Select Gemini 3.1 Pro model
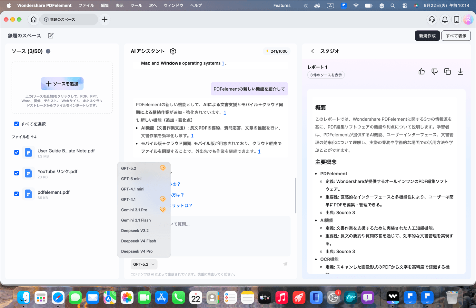 [144, 210]
